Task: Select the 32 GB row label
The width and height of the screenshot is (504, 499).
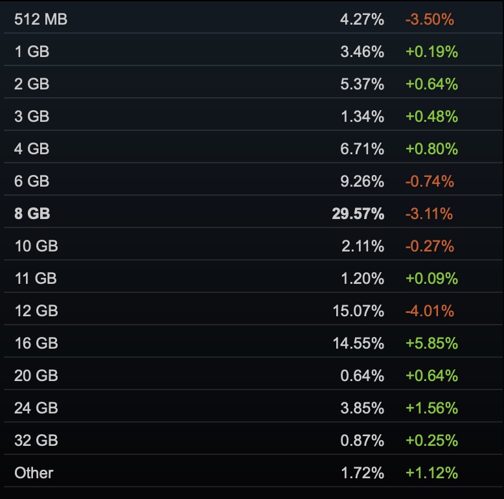Action: tap(36, 441)
